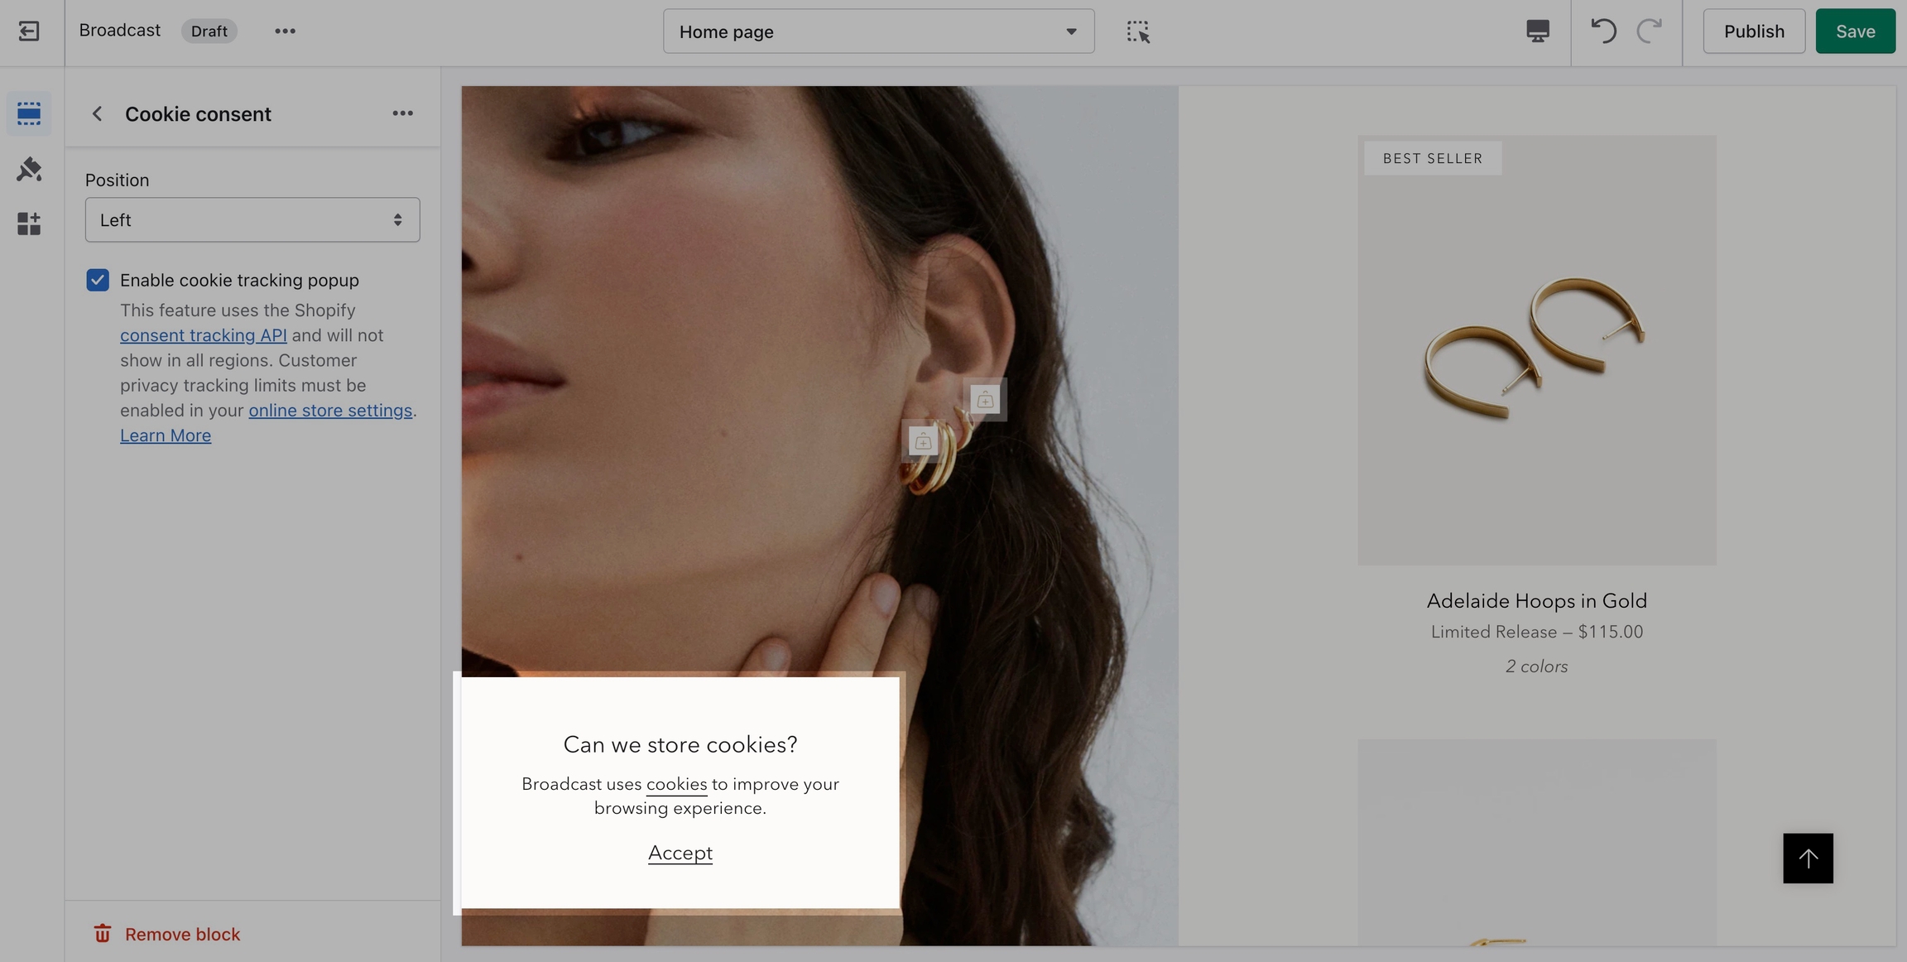Save the theme changes

[1855, 31]
